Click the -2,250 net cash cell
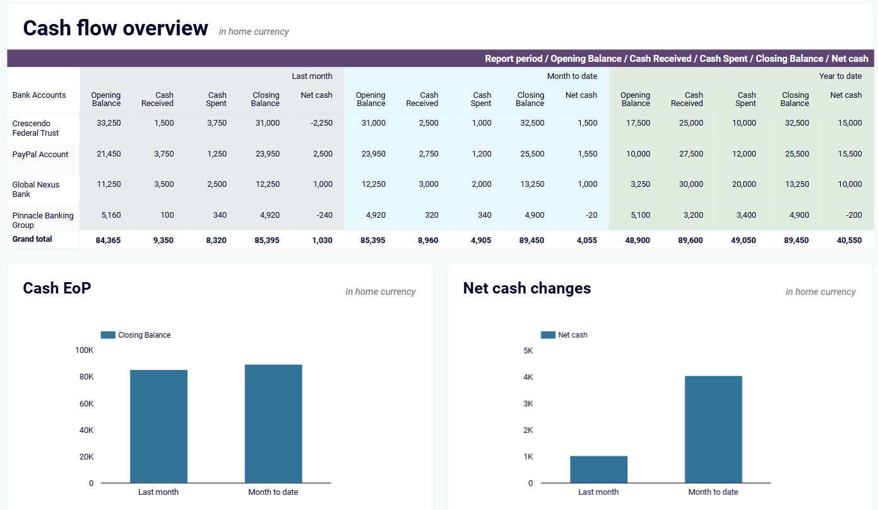Viewport: 878px width, 510px height. coord(321,123)
